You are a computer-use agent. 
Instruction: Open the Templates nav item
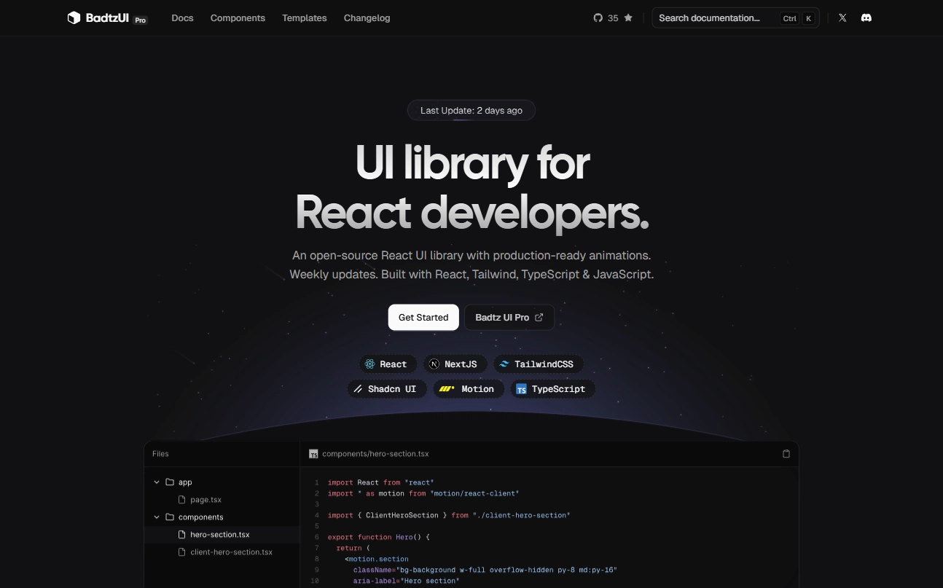305,18
